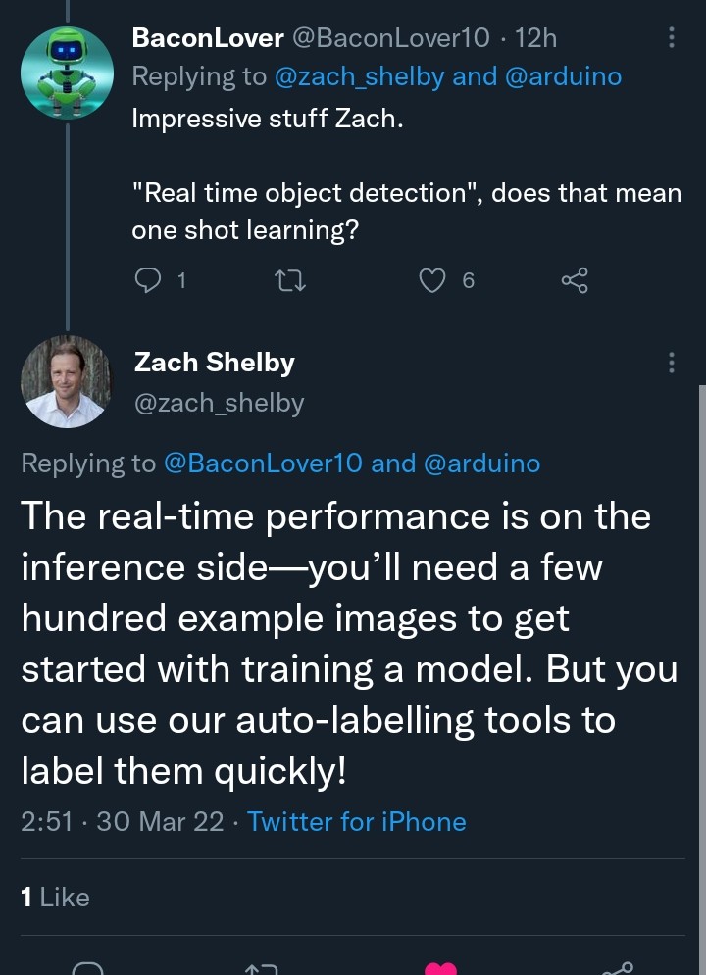Open @arduino mention in Zach's reply line

[x=481, y=463]
